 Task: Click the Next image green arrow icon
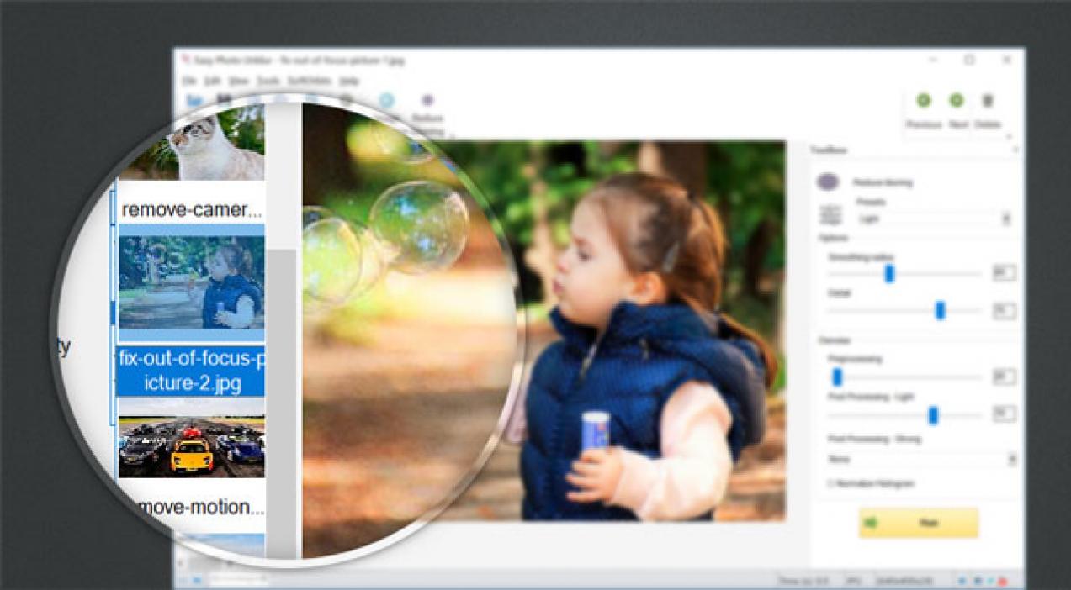point(957,101)
